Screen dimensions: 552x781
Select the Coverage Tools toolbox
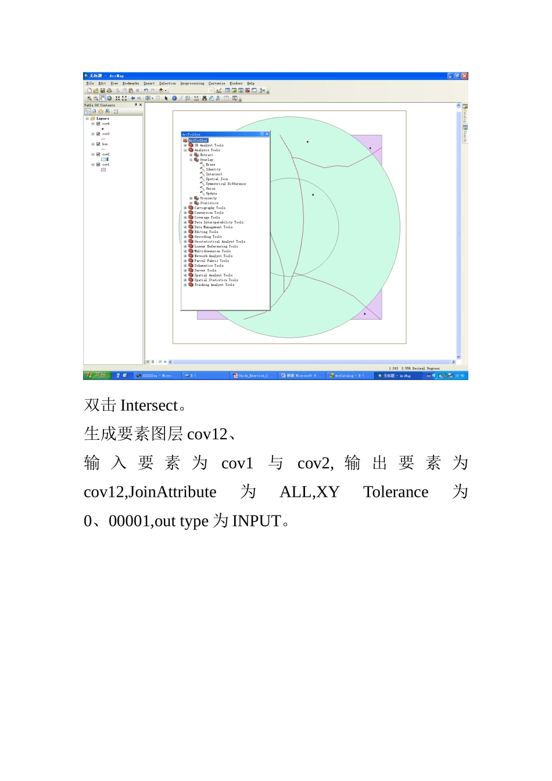(x=207, y=217)
